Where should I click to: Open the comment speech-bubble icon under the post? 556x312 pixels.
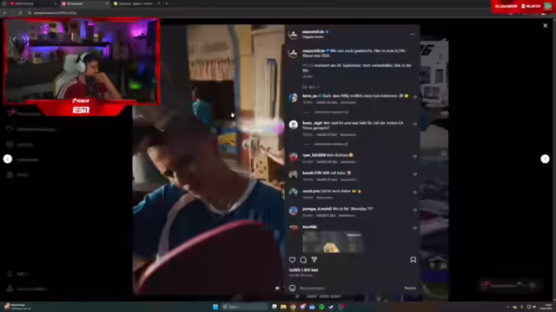coord(303,260)
